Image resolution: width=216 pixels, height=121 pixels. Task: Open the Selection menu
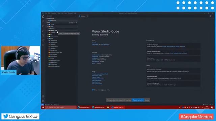pyautogui.click(x=54, y=13)
